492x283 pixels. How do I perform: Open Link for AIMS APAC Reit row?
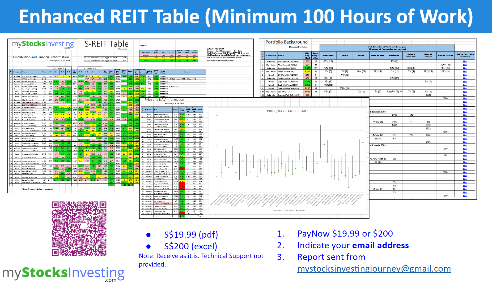point(465,61)
